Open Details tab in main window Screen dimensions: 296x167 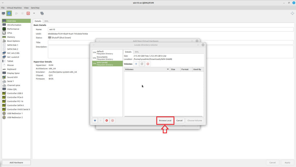[x=38, y=21]
